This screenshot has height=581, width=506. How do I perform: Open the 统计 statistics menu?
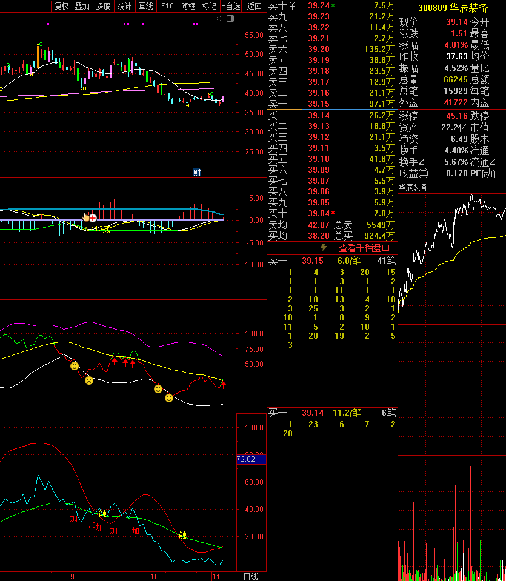[x=124, y=6]
